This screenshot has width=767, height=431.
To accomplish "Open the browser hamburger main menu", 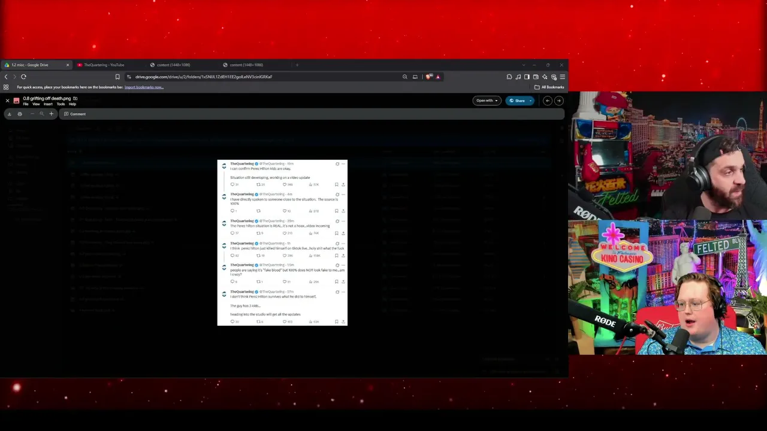I will [x=562, y=77].
